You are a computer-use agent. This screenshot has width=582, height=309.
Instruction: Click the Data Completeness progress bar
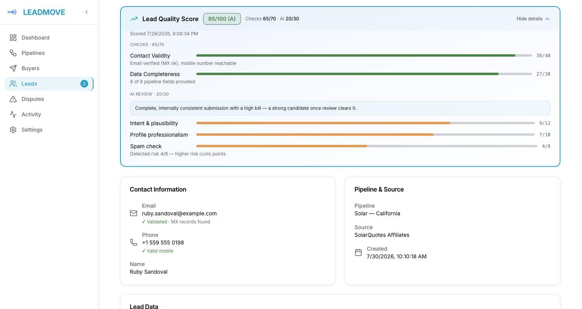(364, 74)
